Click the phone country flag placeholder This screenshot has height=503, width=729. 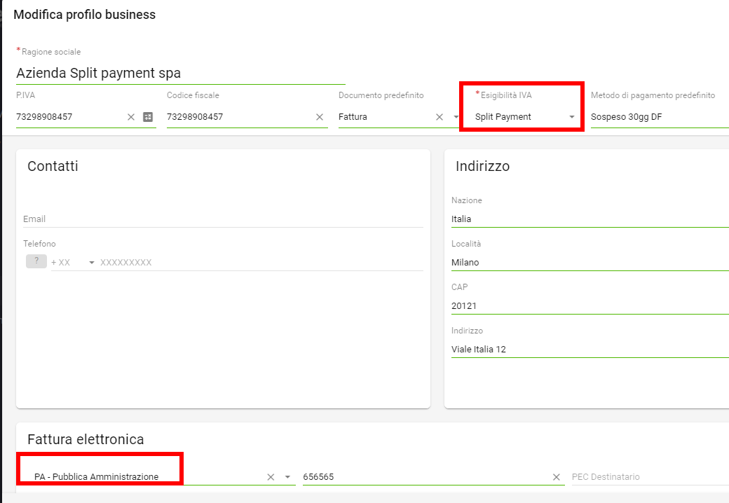[x=36, y=261]
